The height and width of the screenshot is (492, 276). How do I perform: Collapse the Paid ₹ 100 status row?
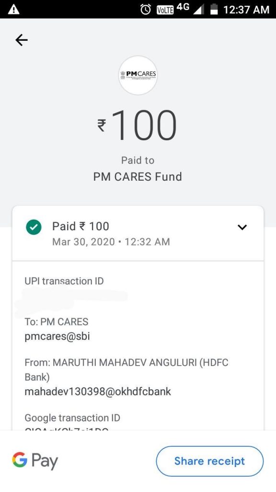point(138,233)
